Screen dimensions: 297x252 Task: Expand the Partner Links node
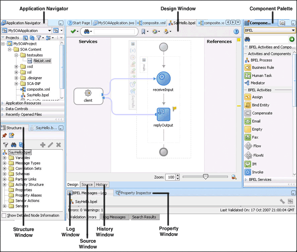4,179
